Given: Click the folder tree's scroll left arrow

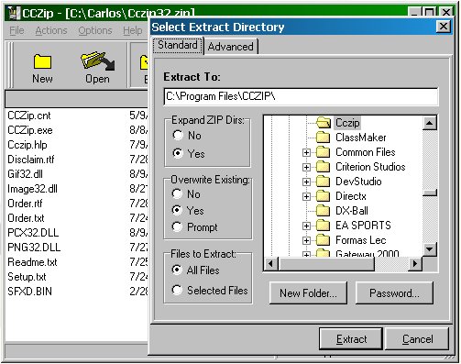Looking at the screenshot, I should point(271,264).
